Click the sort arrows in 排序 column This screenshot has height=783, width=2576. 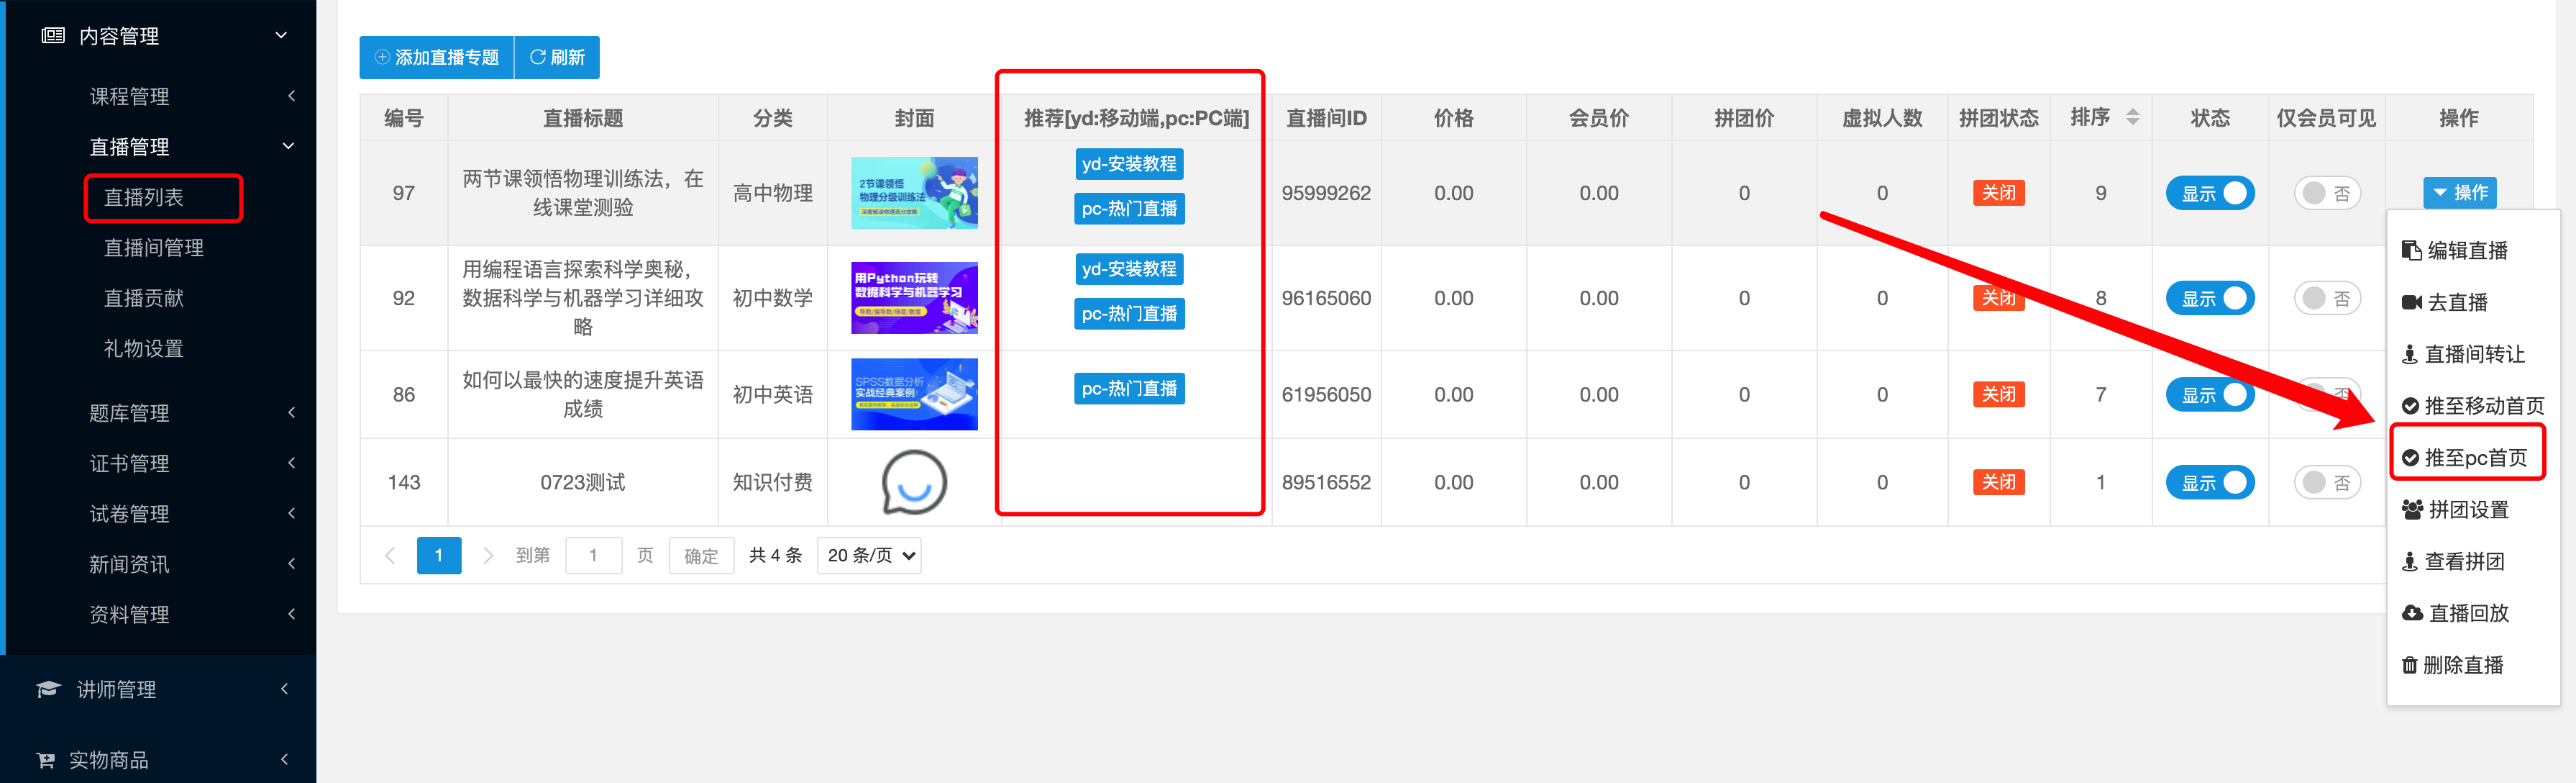point(2132,117)
